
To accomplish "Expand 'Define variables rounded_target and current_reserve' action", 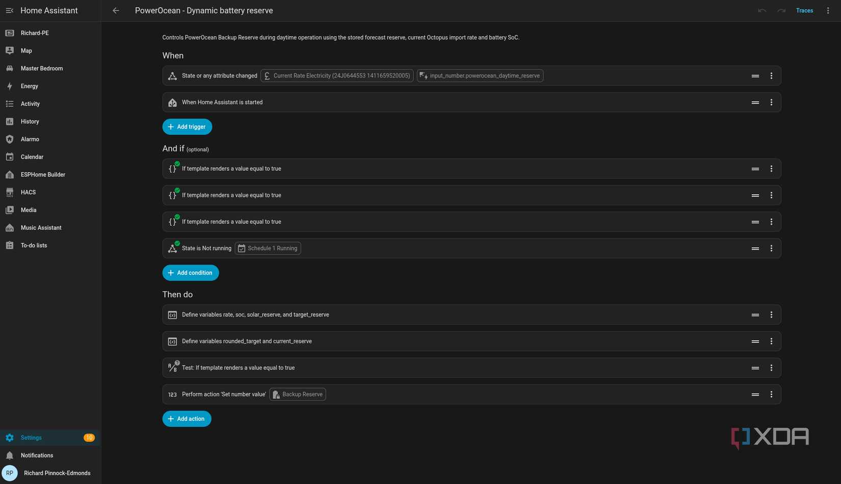I will [471, 341].
